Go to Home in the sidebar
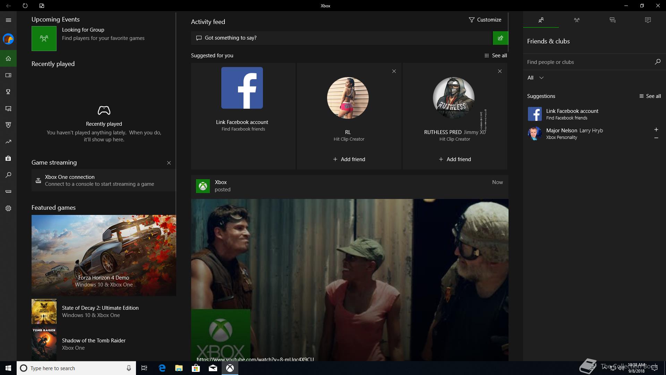Viewport: 666px width, 375px height. point(8,58)
